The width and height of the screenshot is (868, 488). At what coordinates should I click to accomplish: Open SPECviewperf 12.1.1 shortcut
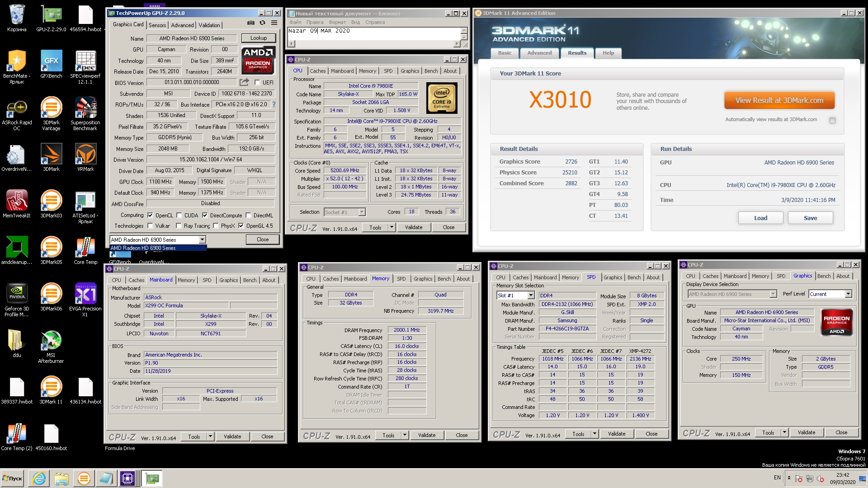click(x=85, y=67)
